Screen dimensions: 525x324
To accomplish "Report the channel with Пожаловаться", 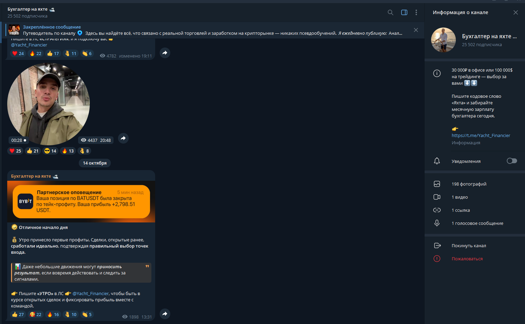I will pyautogui.click(x=467, y=259).
